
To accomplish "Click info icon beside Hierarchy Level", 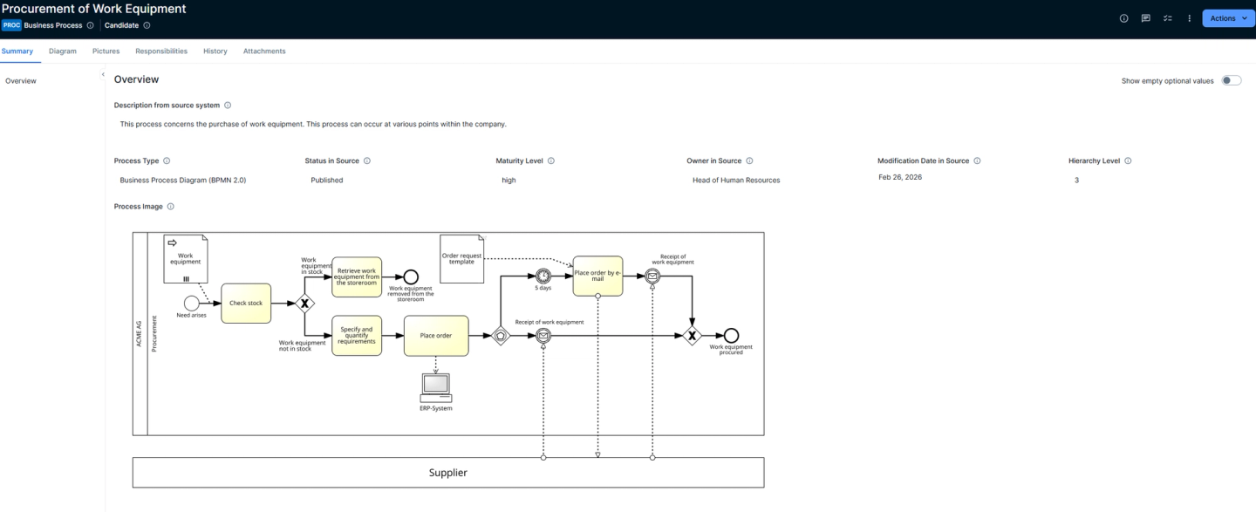I will tap(1128, 160).
